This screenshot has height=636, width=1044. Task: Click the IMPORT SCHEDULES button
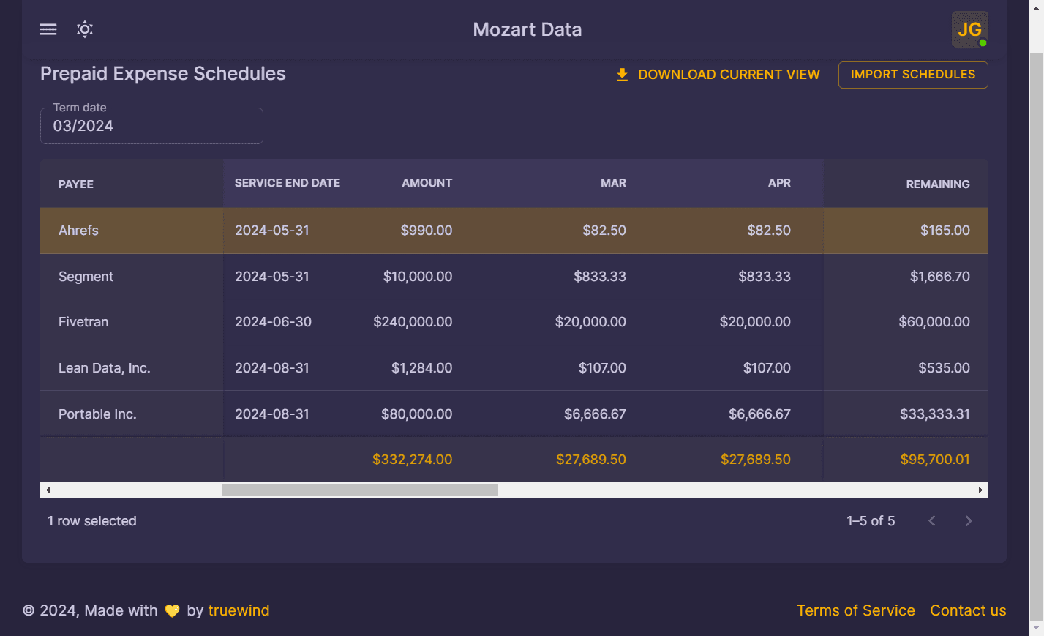[912, 75]
